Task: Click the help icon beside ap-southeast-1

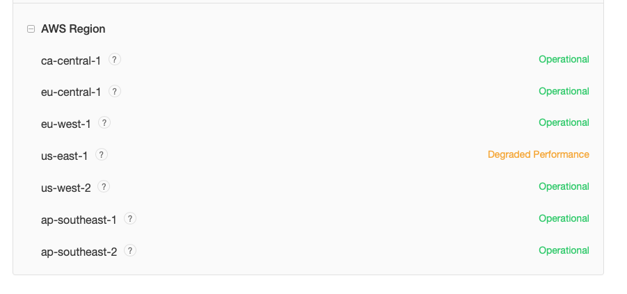Action: click(x=130, y=218)
